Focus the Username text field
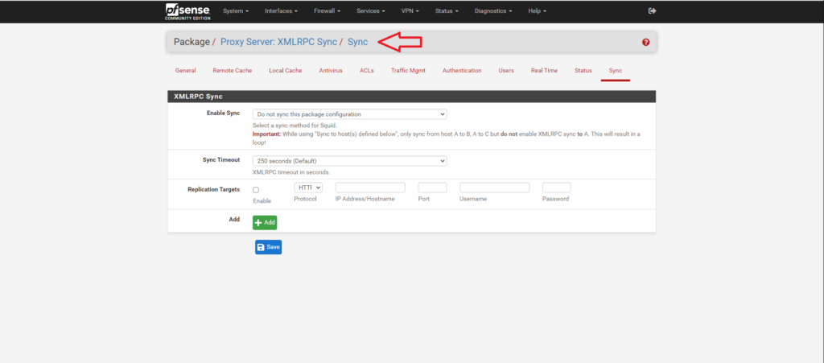The height and width of the screenshot is (363, 824). (494, 188)
